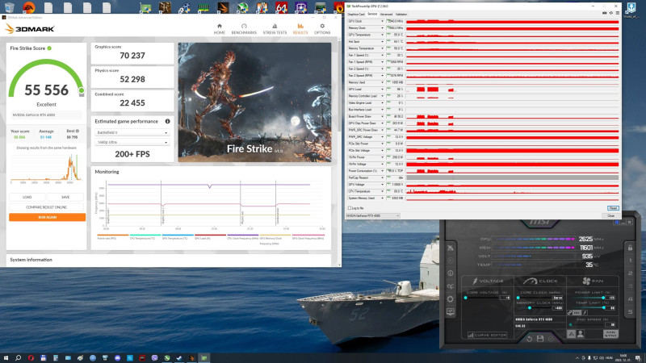Click the Close button in GPU-Z

pos(611,215)
